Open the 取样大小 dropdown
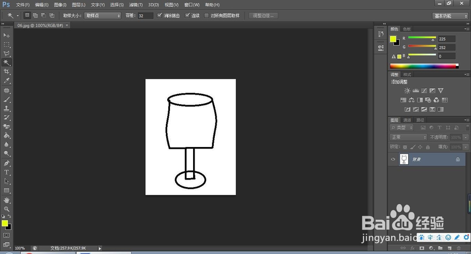 click(x=102, y=16)
